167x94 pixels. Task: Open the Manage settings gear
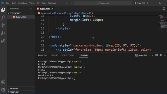tap(3, 90)
